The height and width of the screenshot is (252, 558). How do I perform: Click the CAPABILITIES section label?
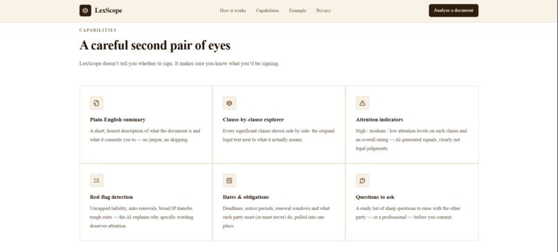click(98, 30)
